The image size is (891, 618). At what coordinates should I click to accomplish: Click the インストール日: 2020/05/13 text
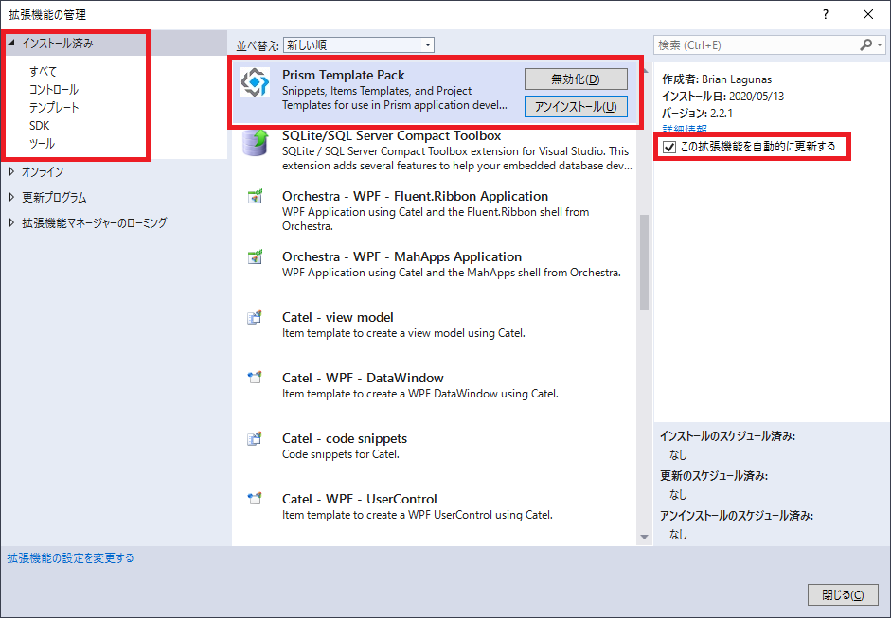[722, 97]
